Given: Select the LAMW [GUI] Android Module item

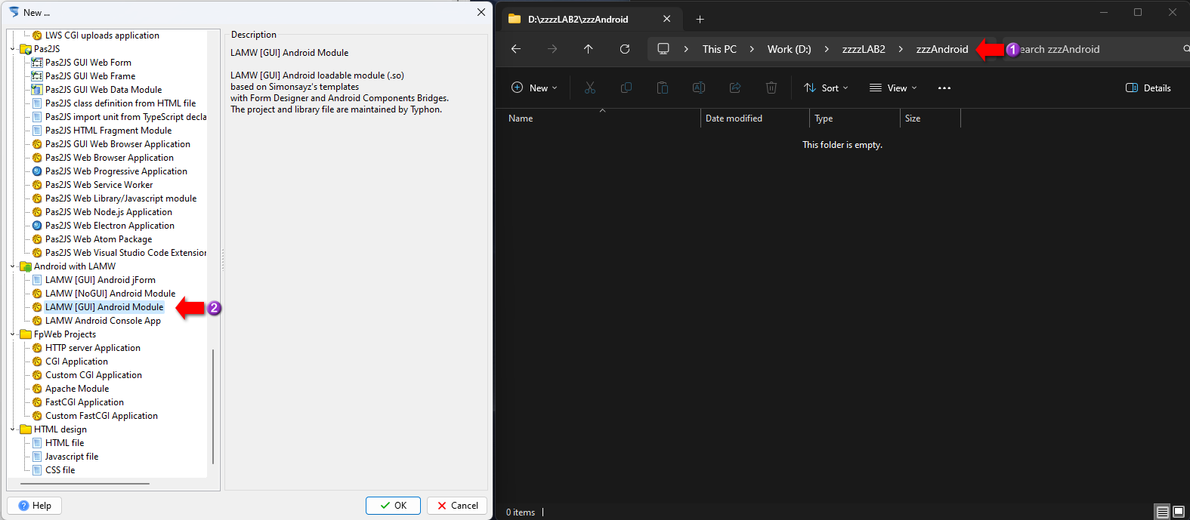Looking at the screenshot, I should point(104,307).
